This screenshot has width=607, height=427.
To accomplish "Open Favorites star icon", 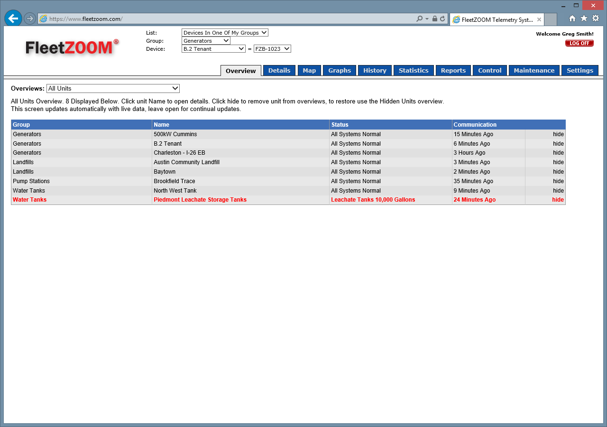I will [584, 19].
